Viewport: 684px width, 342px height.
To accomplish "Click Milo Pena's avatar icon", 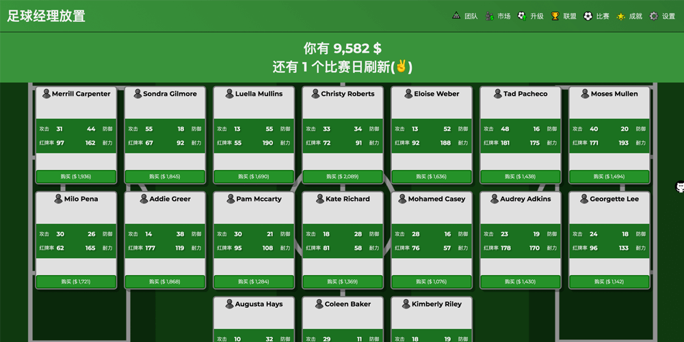I will click(58, 199).
